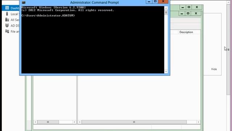The width and height of the screenshot is (232, 131).
Task: Open the All Servers sidebar icon
Action: [x=7, y=20]
